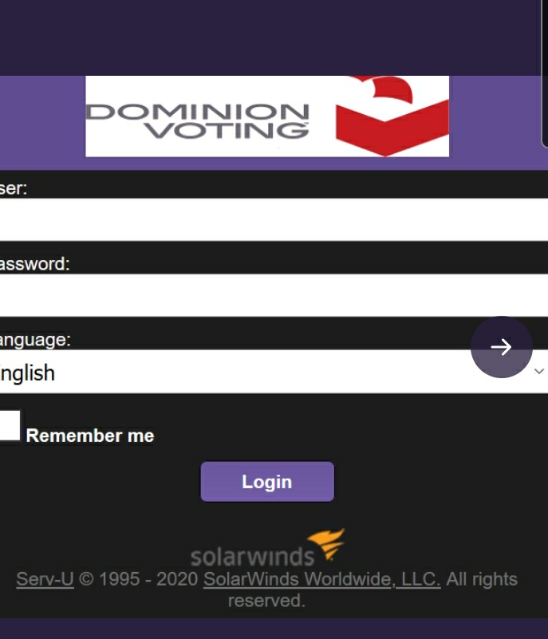Click the 1995 - 2020 copyright text
This screenshot has width=548, height=639.
pyautogui.click(x=138, y=579)
